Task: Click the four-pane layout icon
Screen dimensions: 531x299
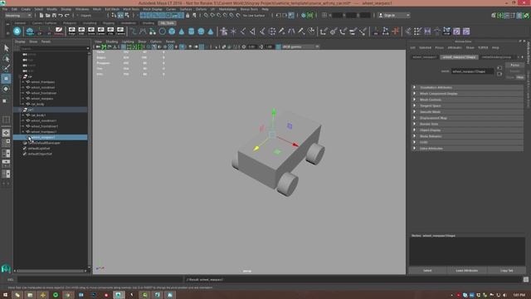Action: [6, 143]
